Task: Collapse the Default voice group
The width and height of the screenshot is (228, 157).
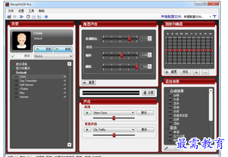Action: 14,73
